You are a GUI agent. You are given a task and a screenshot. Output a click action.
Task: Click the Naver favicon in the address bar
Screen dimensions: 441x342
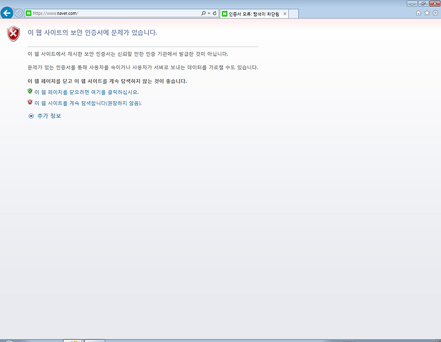pos(28,13)
